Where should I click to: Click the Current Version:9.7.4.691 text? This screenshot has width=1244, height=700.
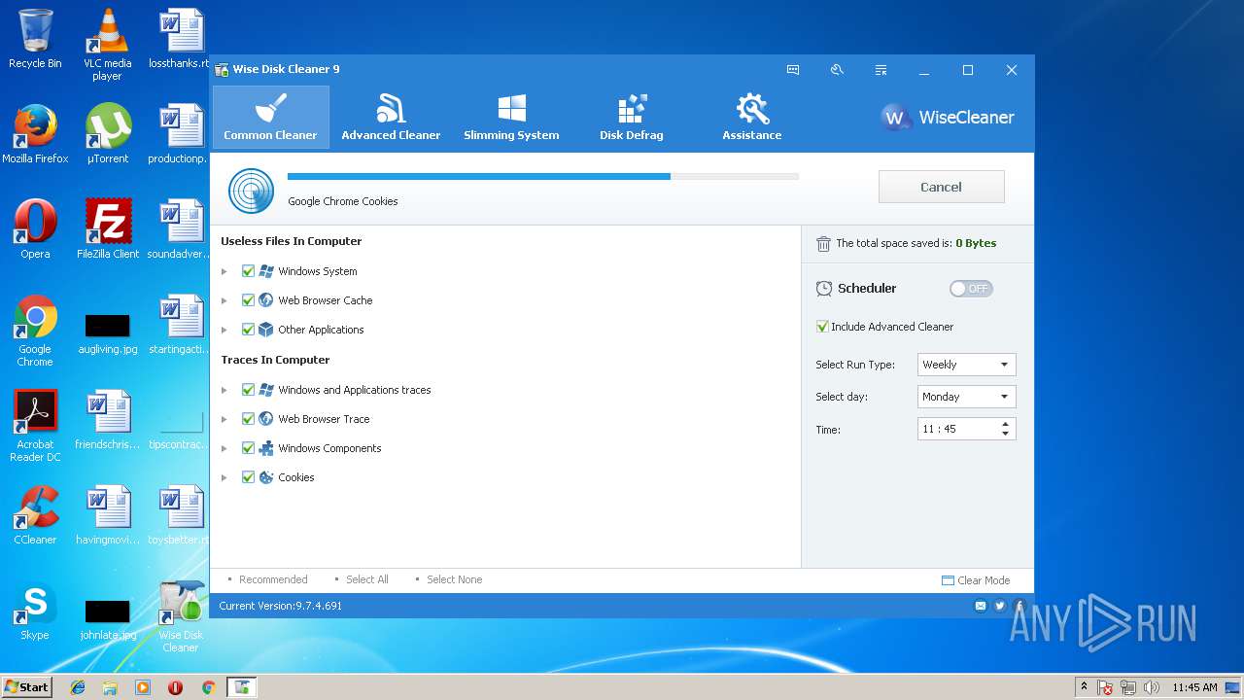[x=280, y=606]
